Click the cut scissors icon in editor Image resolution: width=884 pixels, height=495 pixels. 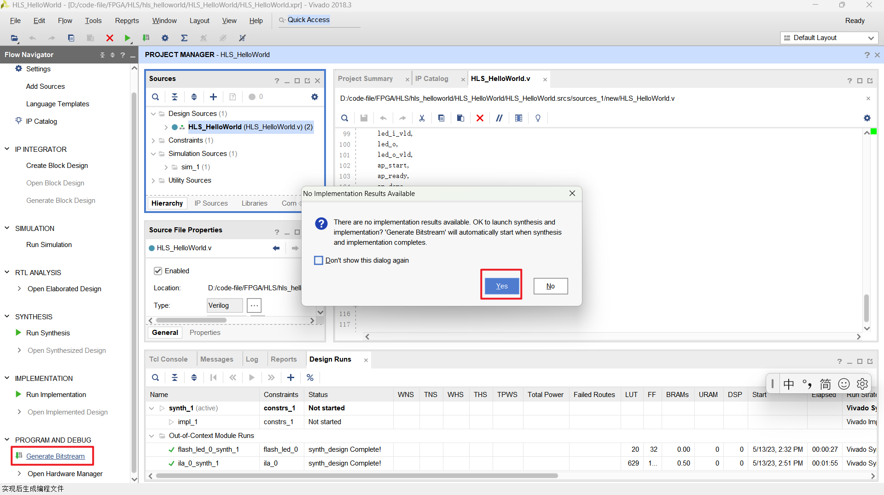[x=422, y=118]
